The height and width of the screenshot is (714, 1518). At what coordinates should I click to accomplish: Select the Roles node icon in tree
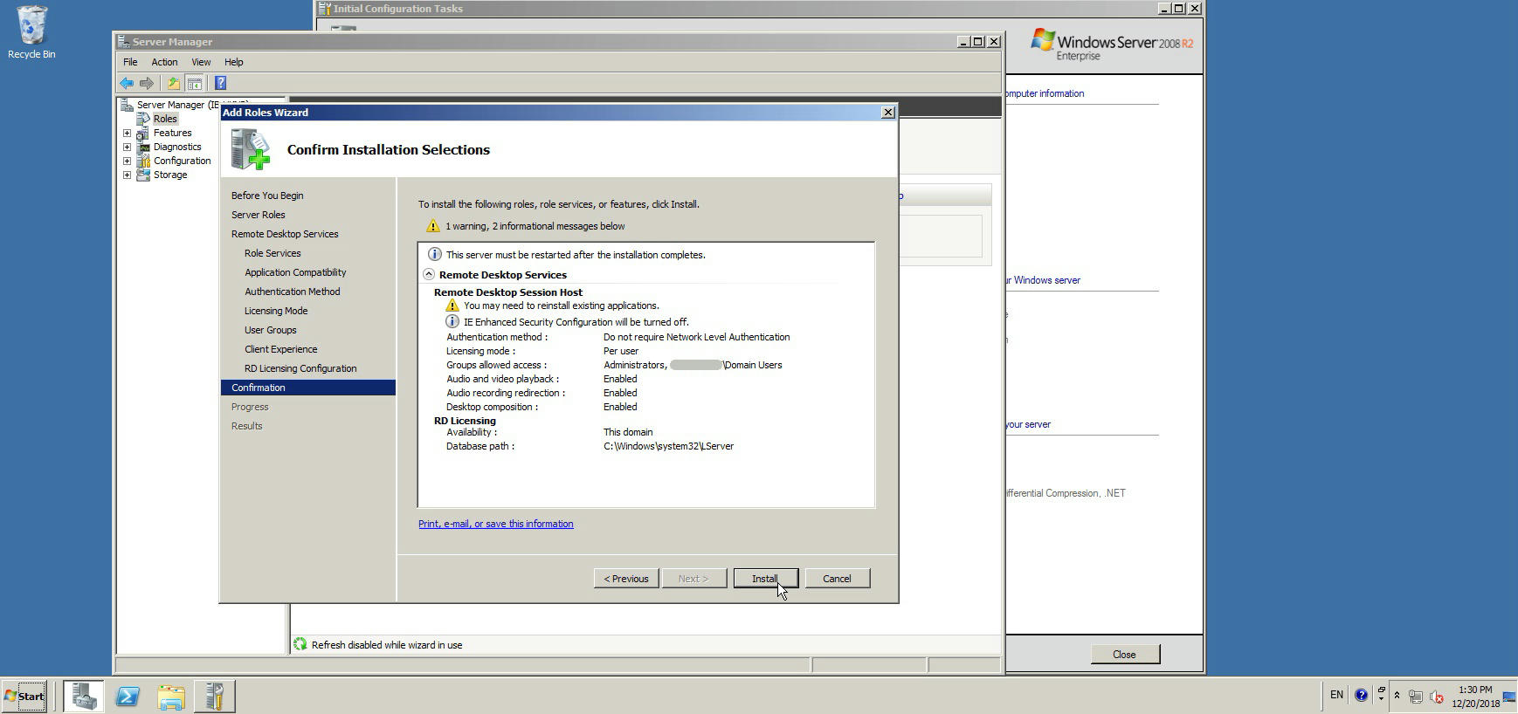pos(143,119)
